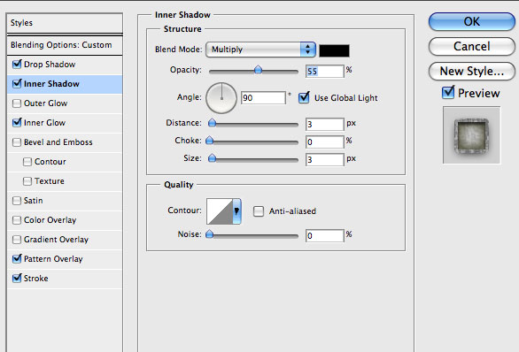
Task: Select the Gradient Overlay label row
Action: (65, 240)
